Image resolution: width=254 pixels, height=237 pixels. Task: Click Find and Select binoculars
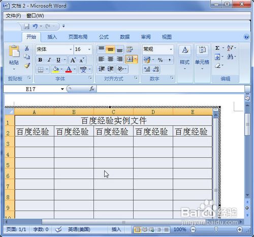[x=230, y=57]
